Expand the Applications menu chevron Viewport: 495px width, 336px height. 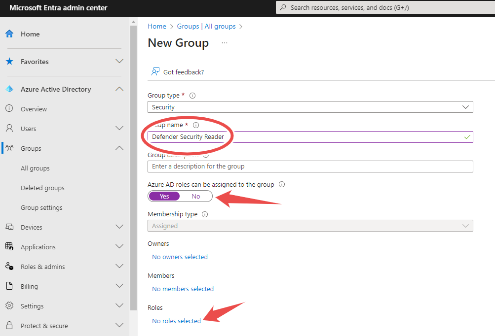(119, 246)
